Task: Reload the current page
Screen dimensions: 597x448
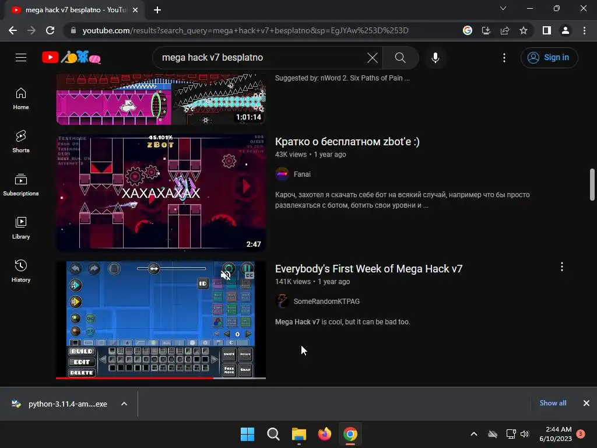Action: (x=50, y=30)
